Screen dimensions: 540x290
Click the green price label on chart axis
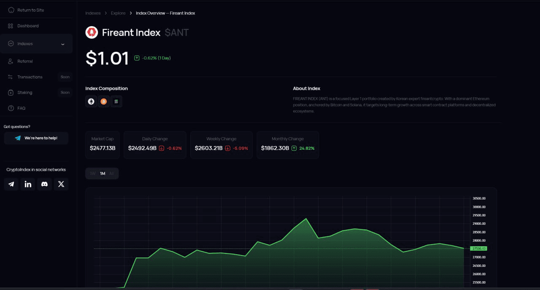[478, 248]
